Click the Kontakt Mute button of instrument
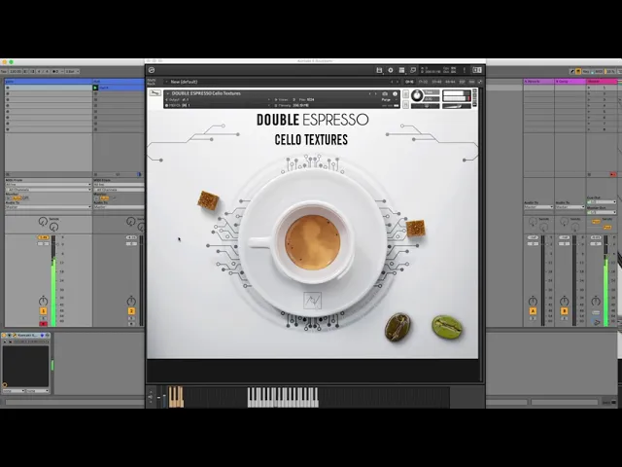 [405, 104]
